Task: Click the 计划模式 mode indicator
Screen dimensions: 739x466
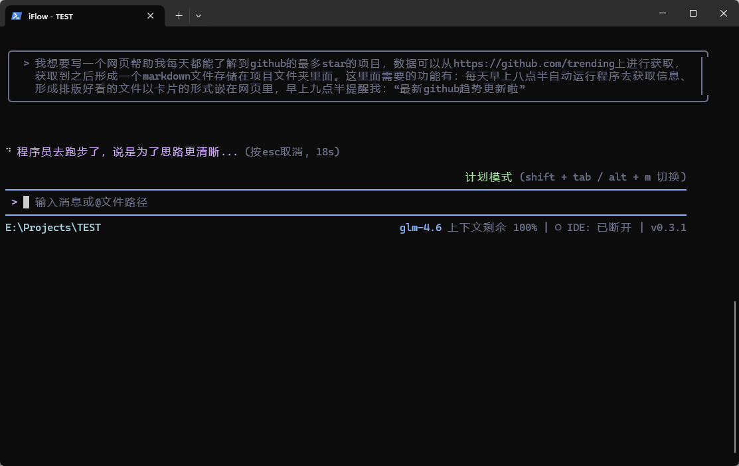Action: [488, 177]
